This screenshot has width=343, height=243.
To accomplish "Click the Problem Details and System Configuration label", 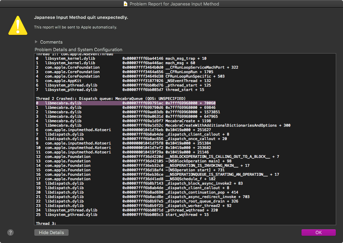I will [x=79, y=49].
